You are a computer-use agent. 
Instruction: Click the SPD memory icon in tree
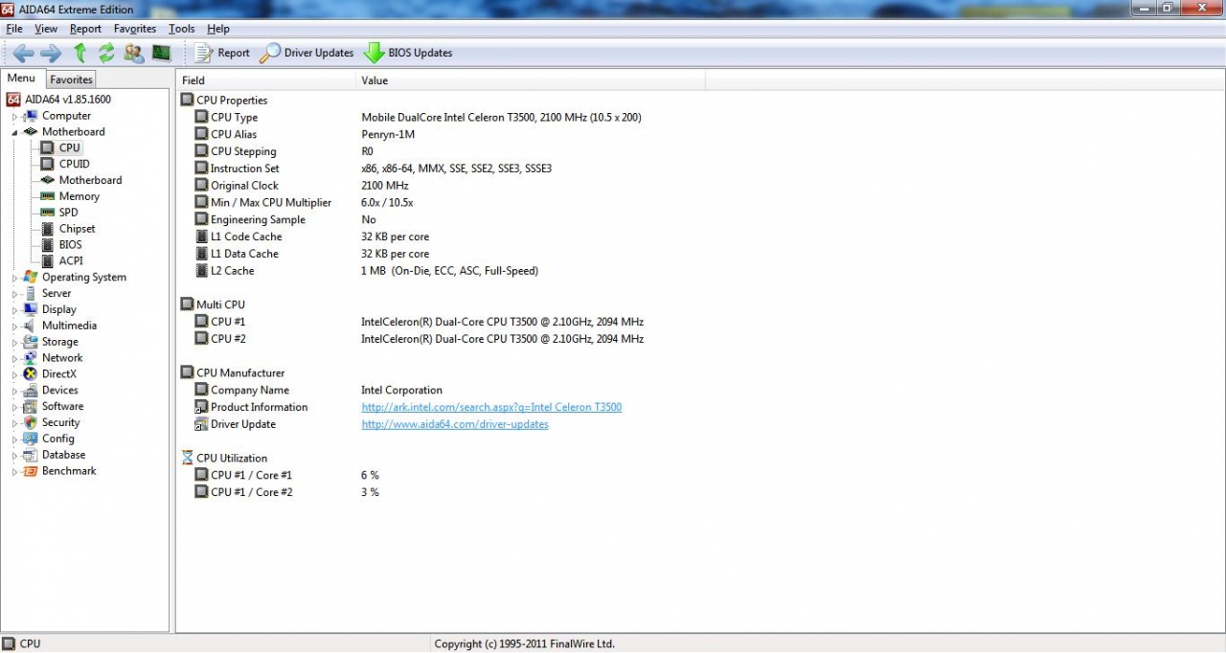[48, 213]
